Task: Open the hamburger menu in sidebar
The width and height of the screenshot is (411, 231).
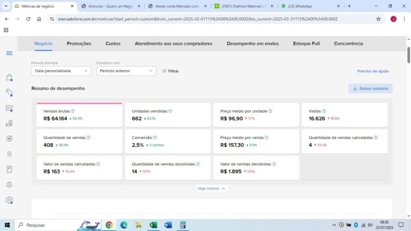Action: pyautogui.click(x=9, y=53)
